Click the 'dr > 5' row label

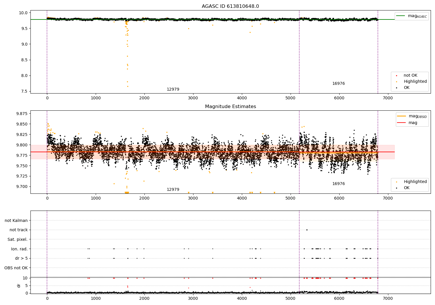click(21, 259)
